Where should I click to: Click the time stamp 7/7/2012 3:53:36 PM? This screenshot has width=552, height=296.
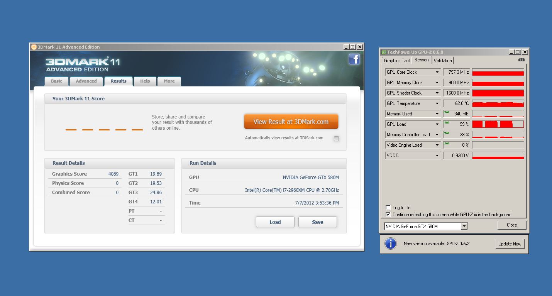tap(317, 203)
